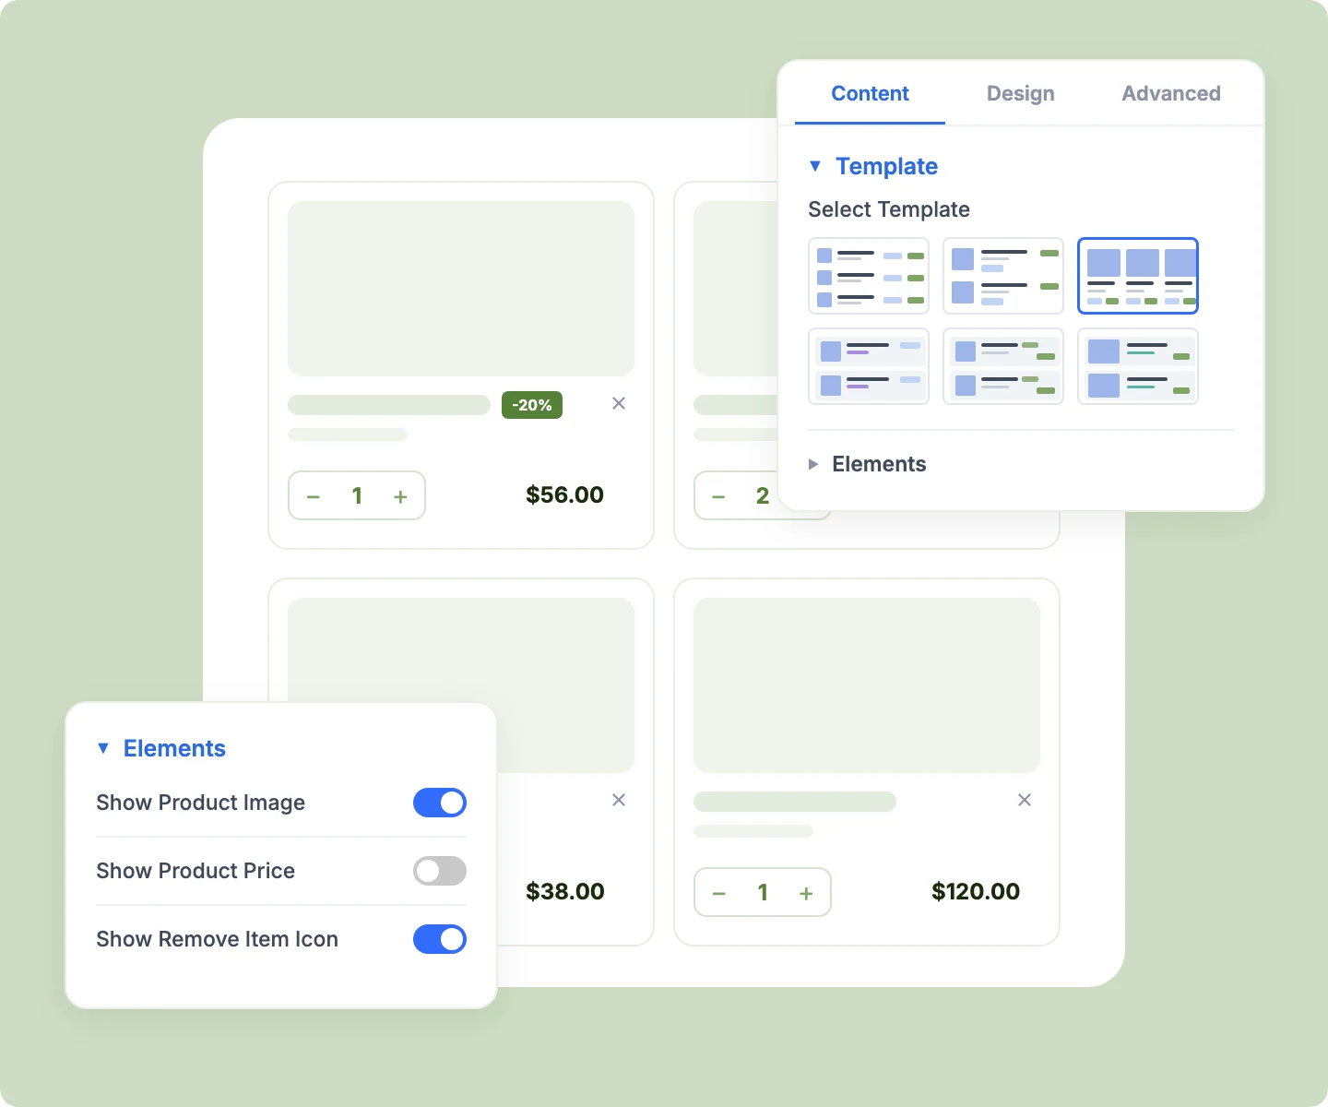
Task: Click minus on the card with quantity 2
Action: pyautogui.click(x=719, y=496)
